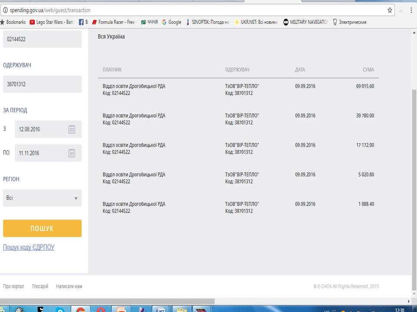Open Google bookmark in bookmarks bar
Viewport: 417px width, 312px height.
(172, 22)
